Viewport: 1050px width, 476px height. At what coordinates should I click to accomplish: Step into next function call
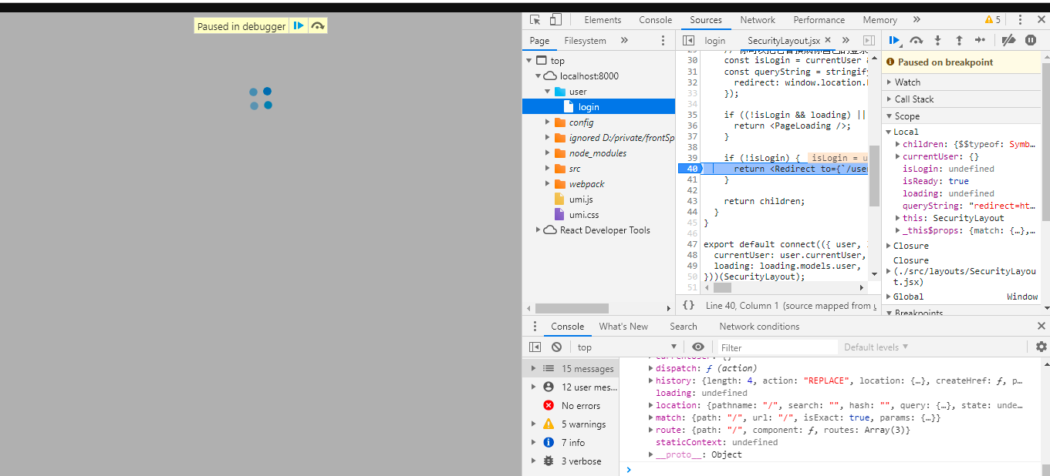click(x=938, y=41)
